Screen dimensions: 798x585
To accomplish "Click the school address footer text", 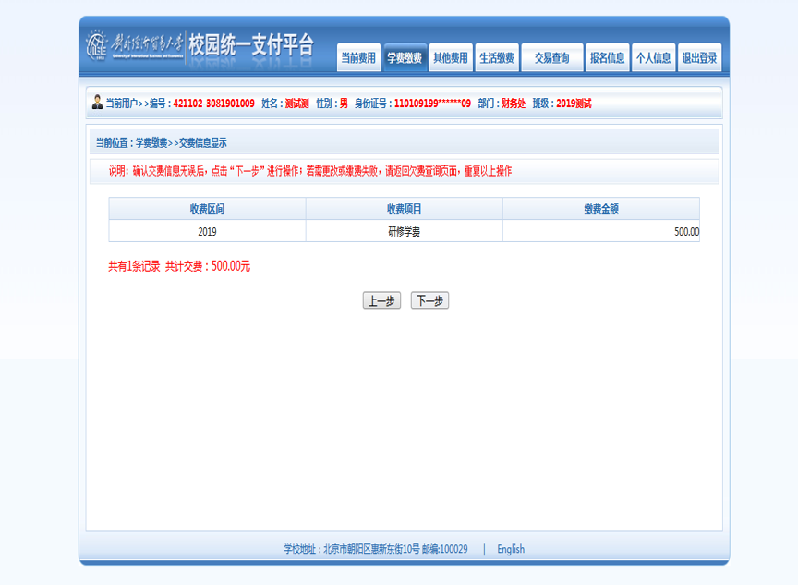I will click(376, 549).
